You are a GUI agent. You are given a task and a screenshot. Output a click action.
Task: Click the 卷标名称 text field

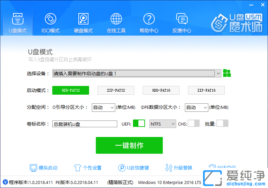pyautogui.click(x=84, y=124)
